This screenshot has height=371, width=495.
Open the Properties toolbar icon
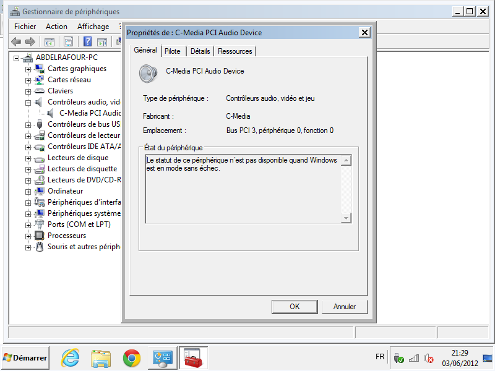coord(69,41)
